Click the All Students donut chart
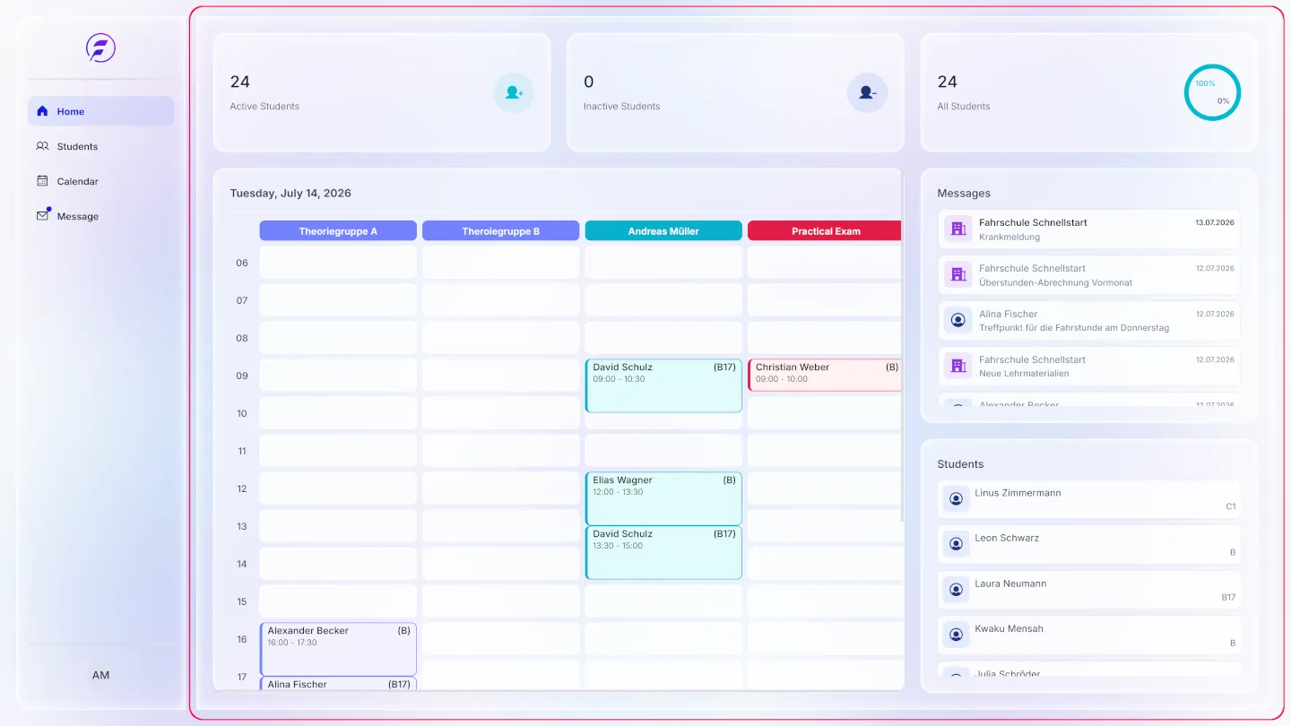1291x726 pixels. (1212, 92)
